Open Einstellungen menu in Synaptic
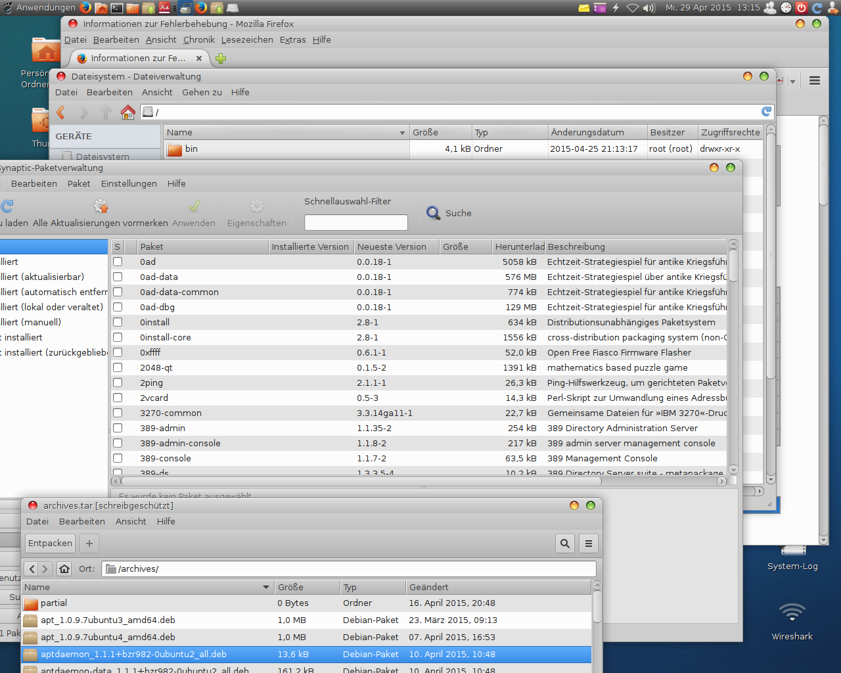 pyautogui.click(x=129, y=183)
